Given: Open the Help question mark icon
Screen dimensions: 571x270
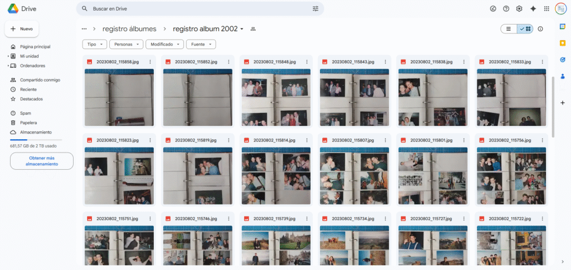Looking at the screenshot, I should pos(506,9).
